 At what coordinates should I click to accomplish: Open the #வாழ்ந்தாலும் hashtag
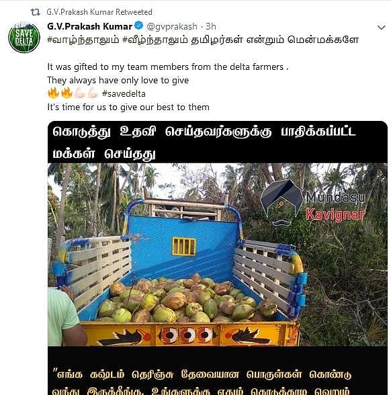tap(83, 40)
